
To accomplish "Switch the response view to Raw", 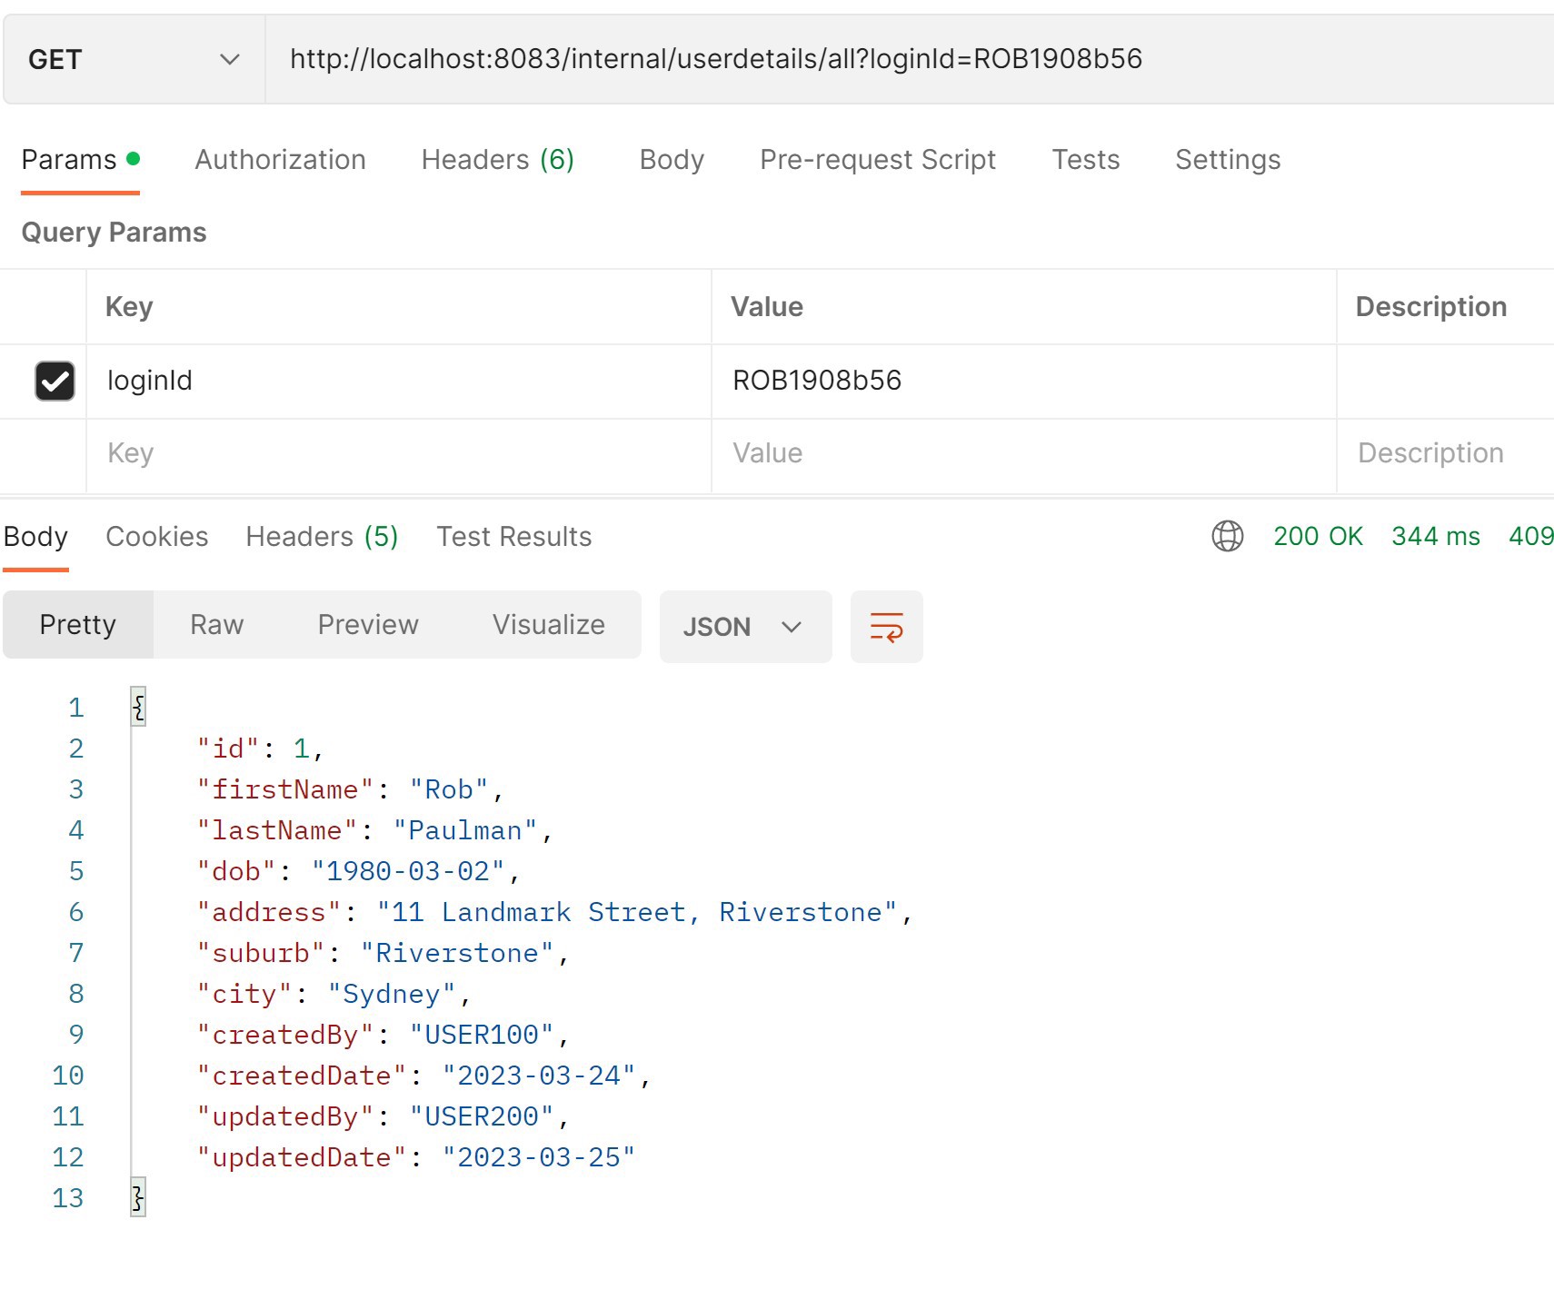I will pyautogui.click(x=215, y=624).
